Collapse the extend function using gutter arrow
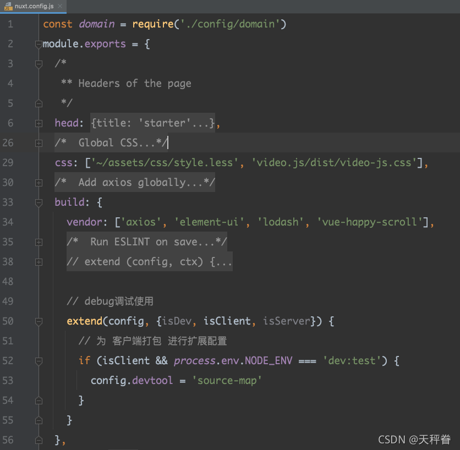Image resolution: width=460 pixels, height=450 pixels. (x=39, y=321)
